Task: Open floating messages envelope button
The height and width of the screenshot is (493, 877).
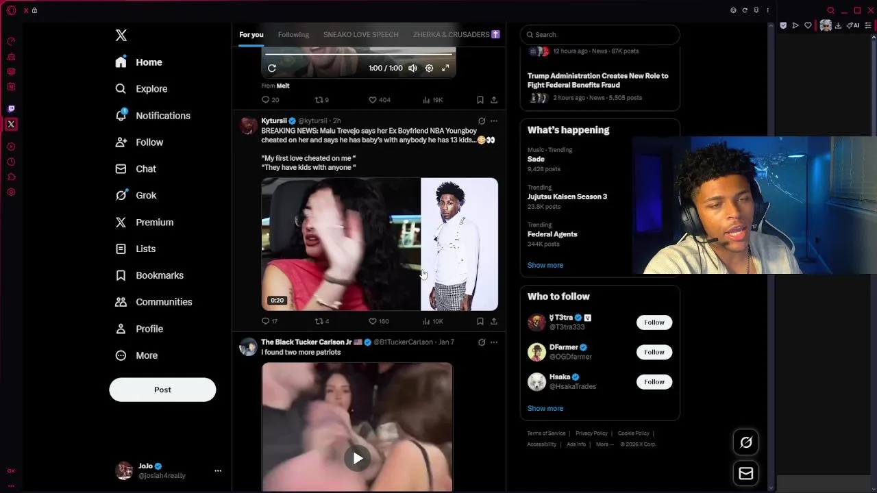Action: (x=746, y=473)
